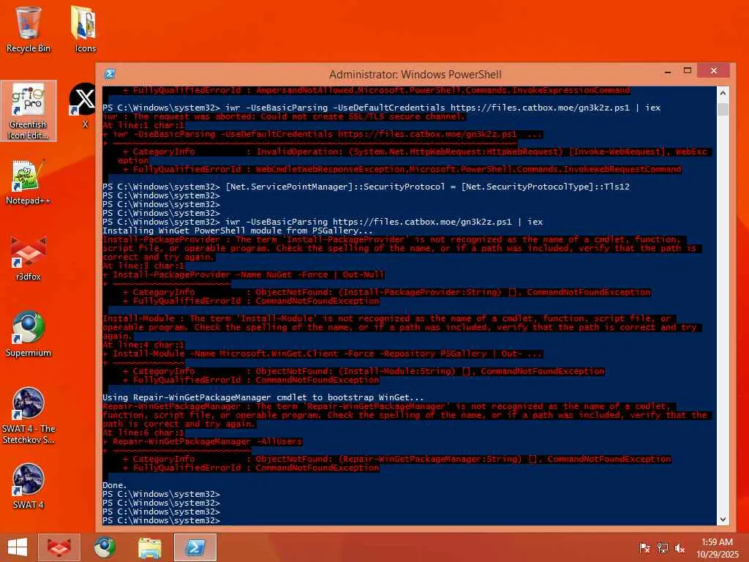Open Supermium from the taskbar
This screenshot has height=562, width=749.
click(x=105, y=547)
